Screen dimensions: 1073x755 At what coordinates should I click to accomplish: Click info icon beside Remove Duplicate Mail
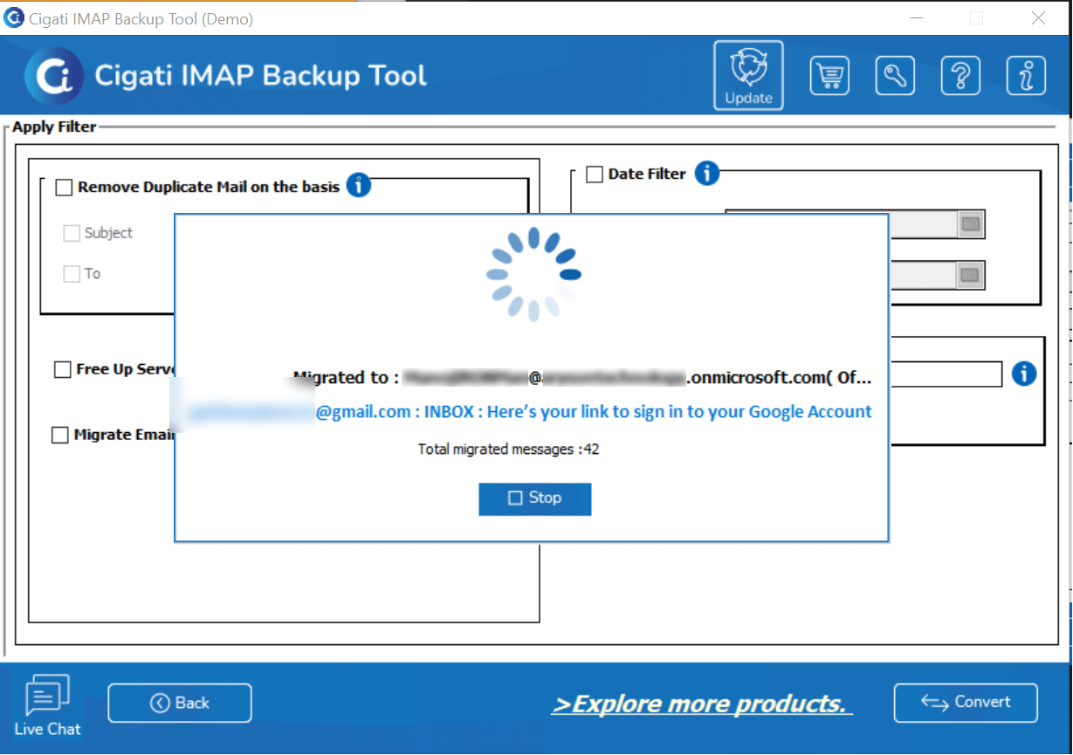[x=359, y=185]
